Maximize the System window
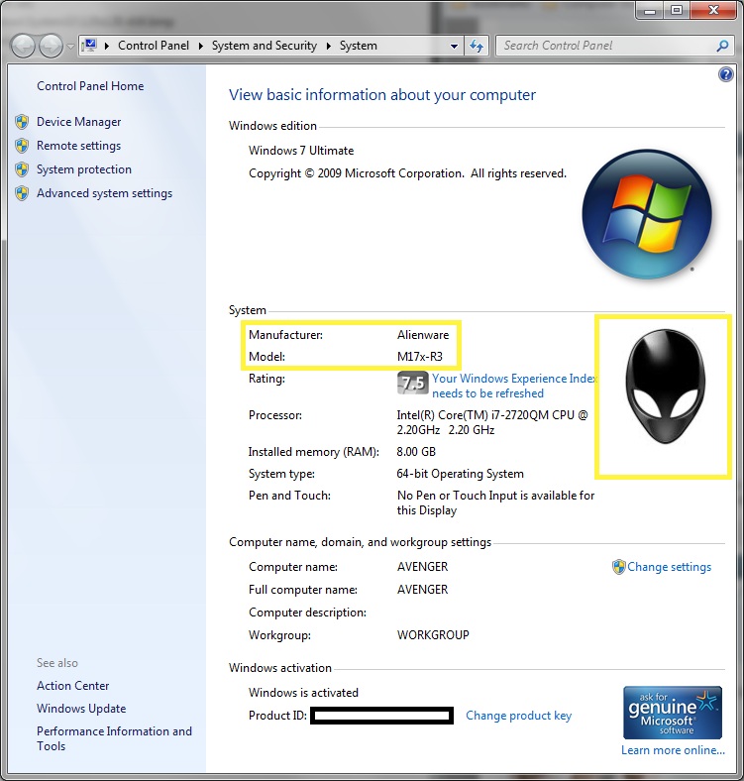The width and height of the screenshot is (744, 781). [x=677, y=10]
